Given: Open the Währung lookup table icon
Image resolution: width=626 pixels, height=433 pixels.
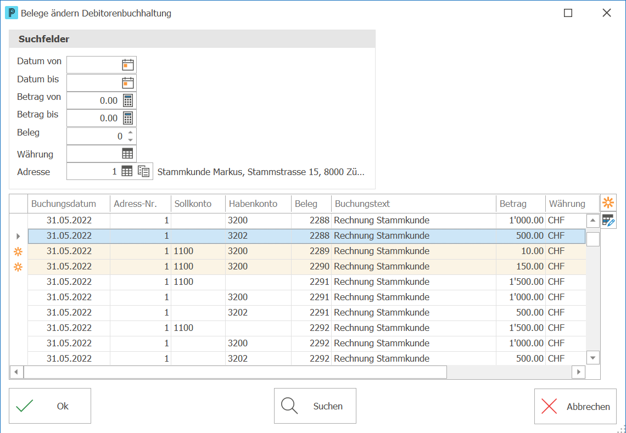Looking at the screenshot, I should coord(128,154).
